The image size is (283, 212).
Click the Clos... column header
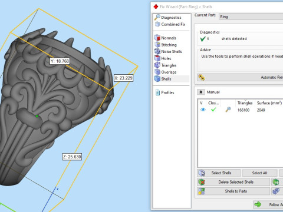[x=213, y=103]
